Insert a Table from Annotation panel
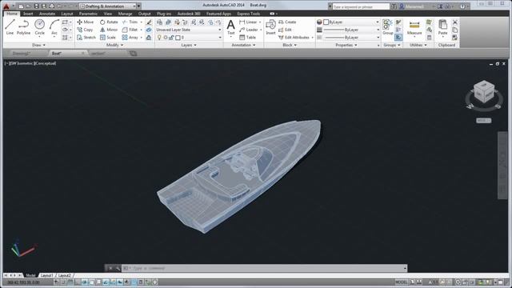 click(247, 38)
